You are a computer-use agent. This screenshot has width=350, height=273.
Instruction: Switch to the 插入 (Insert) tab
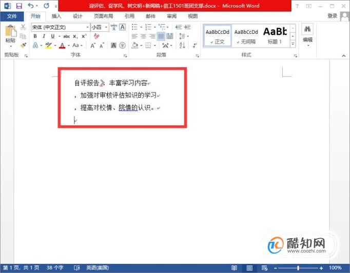pos(56,16)
